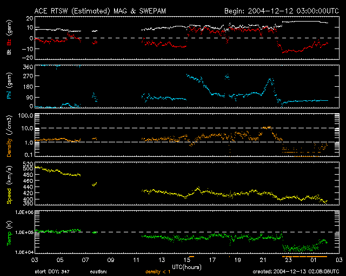Viewport: 346px width, 276px height.
Task: Click the '09' hour tick label
Action: pos(111,260)
